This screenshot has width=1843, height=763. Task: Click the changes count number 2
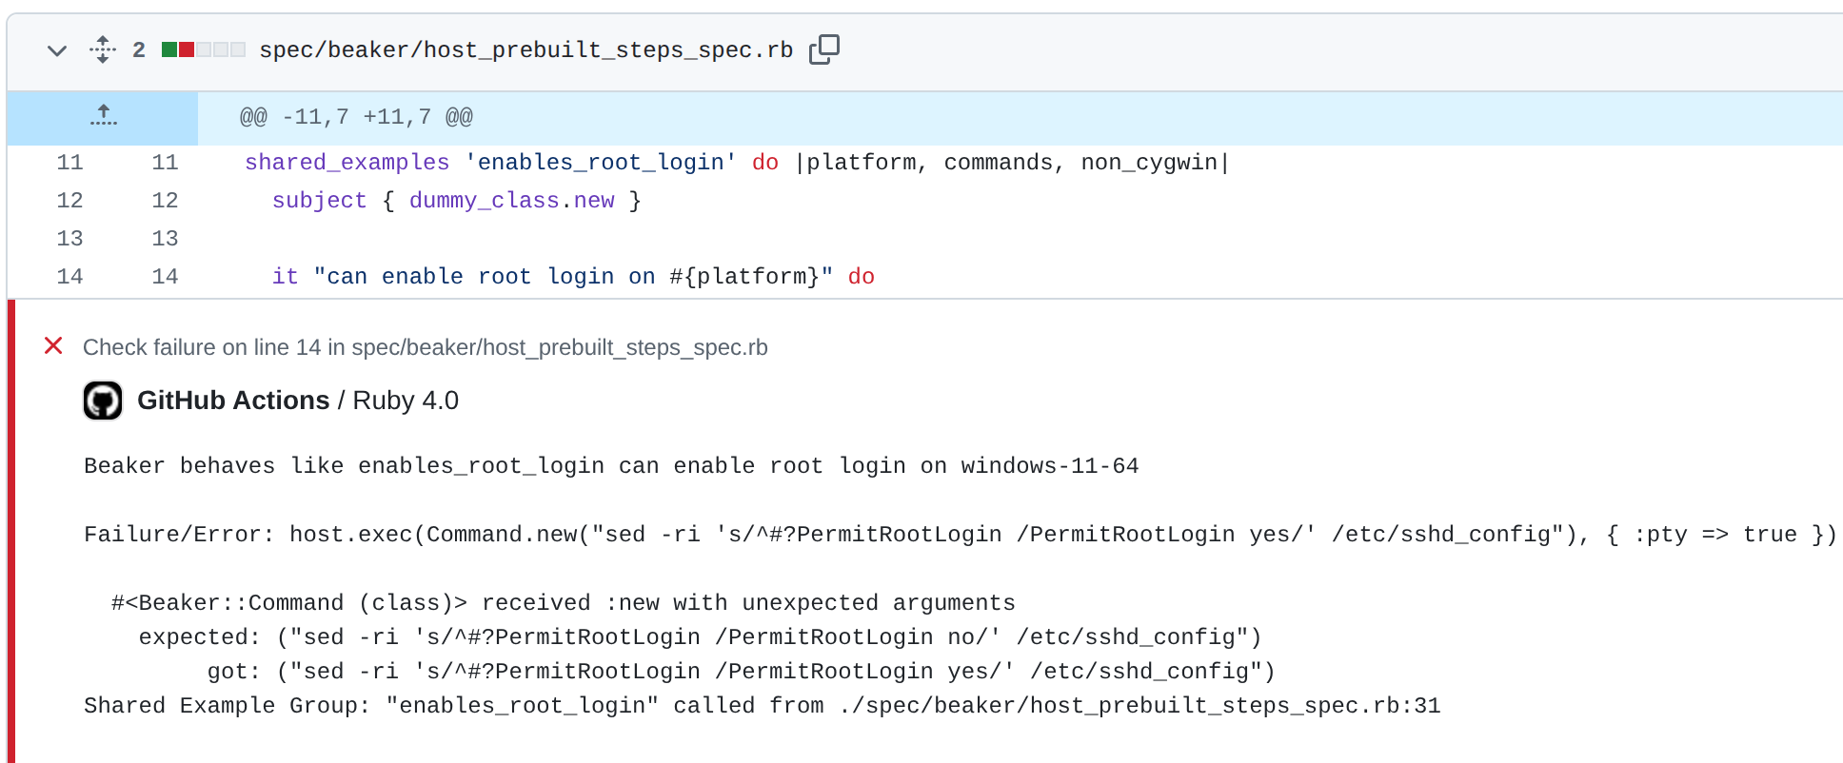pyautogui.click(x=139, y=49)
